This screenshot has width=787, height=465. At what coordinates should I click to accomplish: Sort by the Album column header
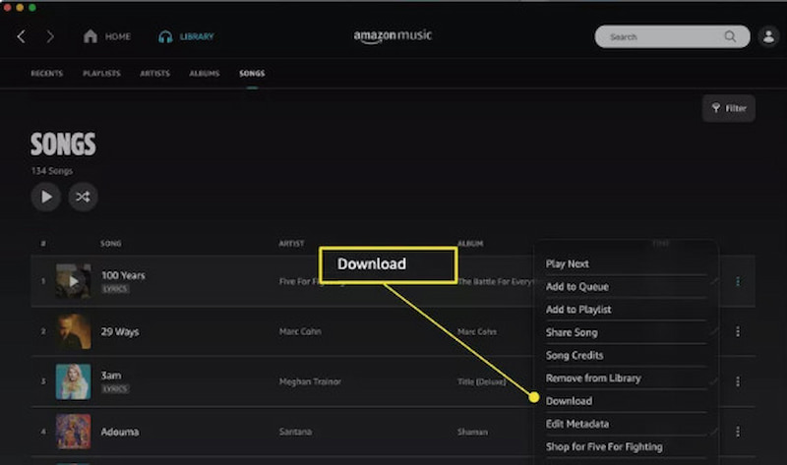(470, 243)
